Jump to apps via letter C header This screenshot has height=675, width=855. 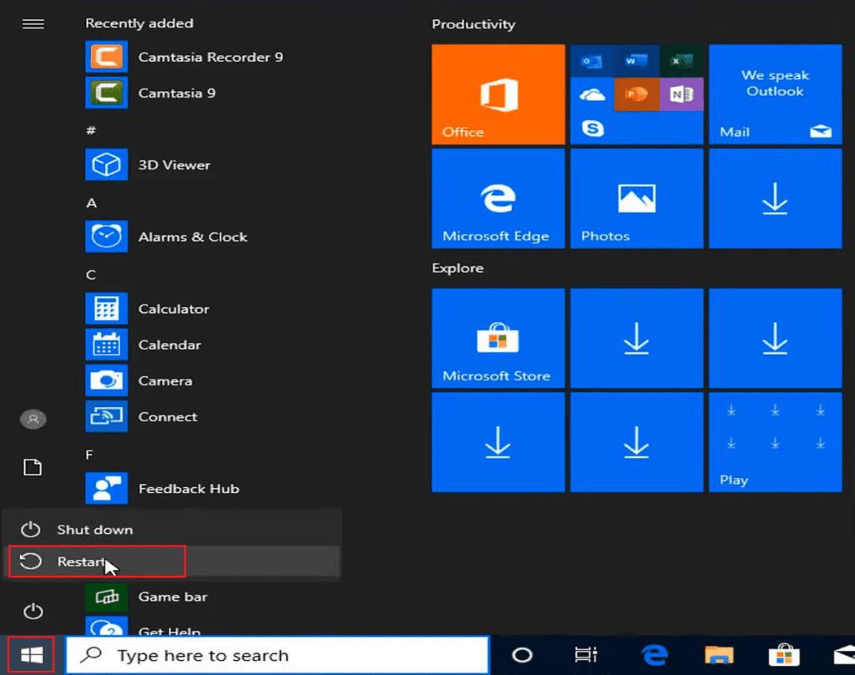(x=91, y=275)
